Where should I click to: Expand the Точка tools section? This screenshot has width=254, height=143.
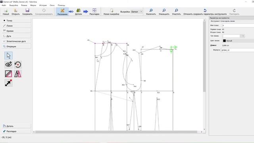(17, 21)
